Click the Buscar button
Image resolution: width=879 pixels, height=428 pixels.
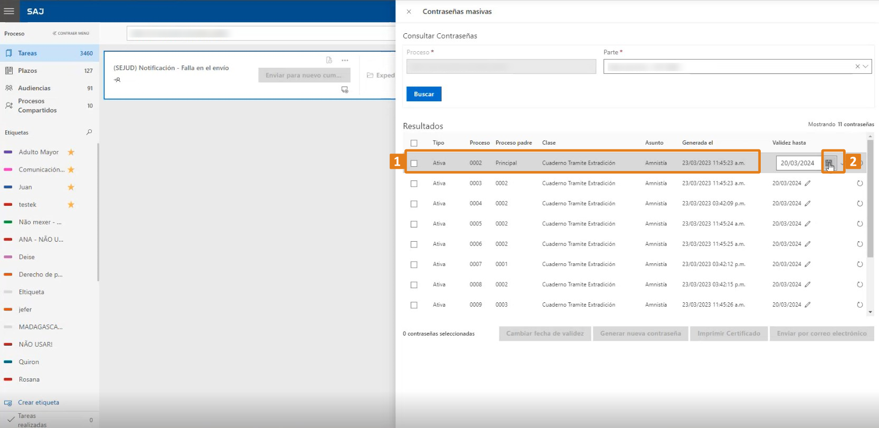pyautogui.click(x=424, y=94)
